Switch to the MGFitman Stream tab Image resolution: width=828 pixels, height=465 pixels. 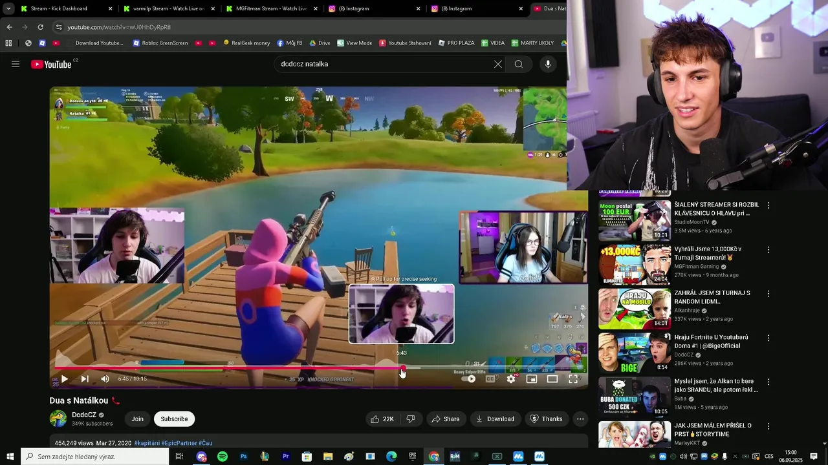point(272,9)
